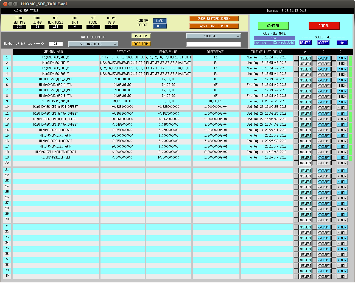Click green status indicator for H1:OMC-ASC_ANG_X
Image resolution: width=355 pixels, height=283 pixels.
coord(350,58)
